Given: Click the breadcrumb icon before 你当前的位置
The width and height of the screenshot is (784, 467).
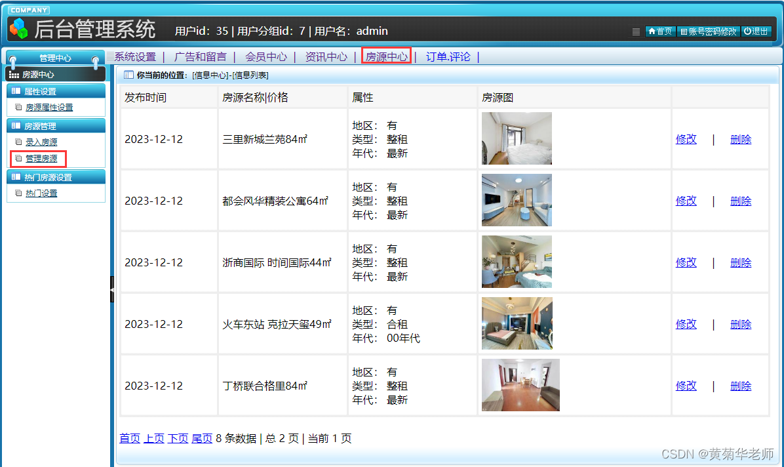Looking at the screenshot, I should point(128,75).
